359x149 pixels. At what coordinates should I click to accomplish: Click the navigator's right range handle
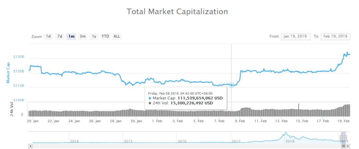(346, 137)
